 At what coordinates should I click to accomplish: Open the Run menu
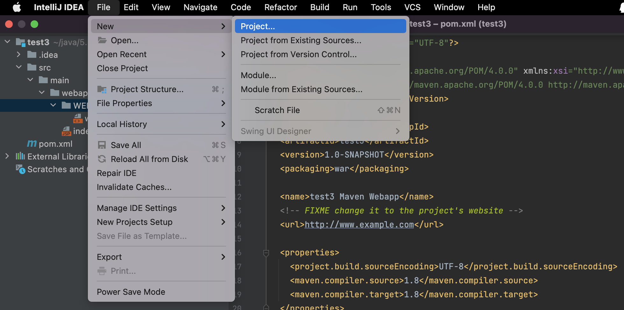pyautogui.click(x=350, y=7)
